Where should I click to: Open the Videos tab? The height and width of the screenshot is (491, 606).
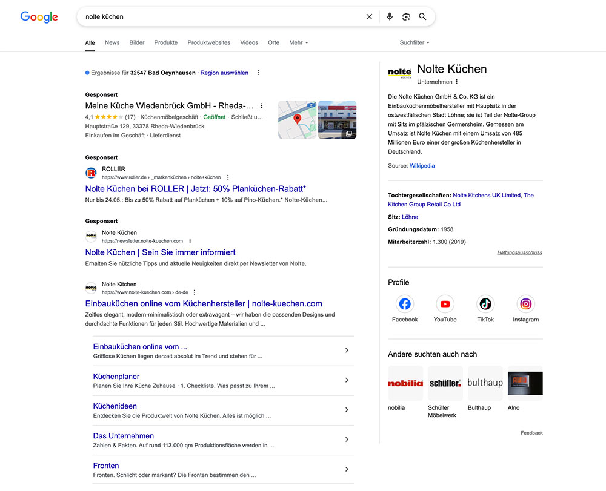tap(249, 42)
